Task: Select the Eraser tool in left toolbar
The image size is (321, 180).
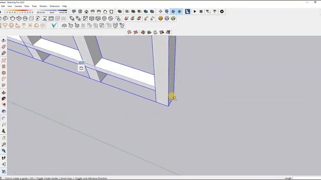Action: pos(4,46)
